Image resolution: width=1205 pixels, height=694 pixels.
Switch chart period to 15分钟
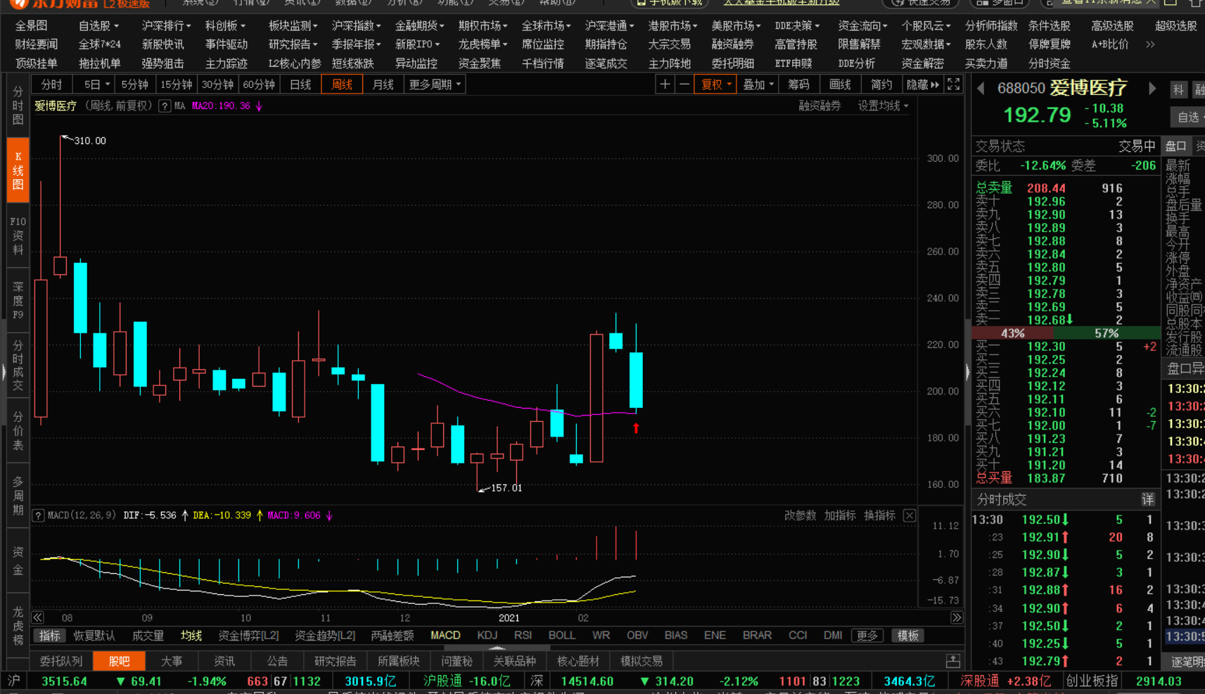(x=176, y=84)
